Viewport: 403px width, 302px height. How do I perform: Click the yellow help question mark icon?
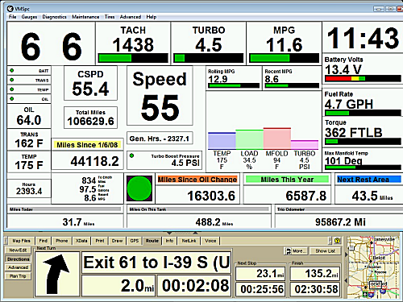[337, 241]
